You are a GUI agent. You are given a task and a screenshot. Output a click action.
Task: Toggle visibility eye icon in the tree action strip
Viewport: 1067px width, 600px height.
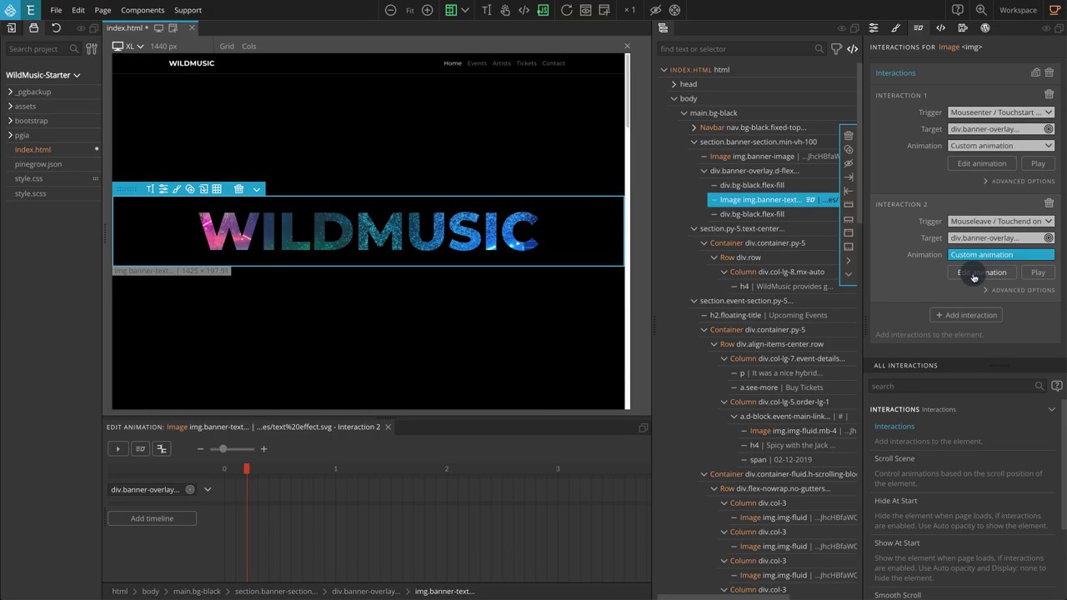(849, 163)
